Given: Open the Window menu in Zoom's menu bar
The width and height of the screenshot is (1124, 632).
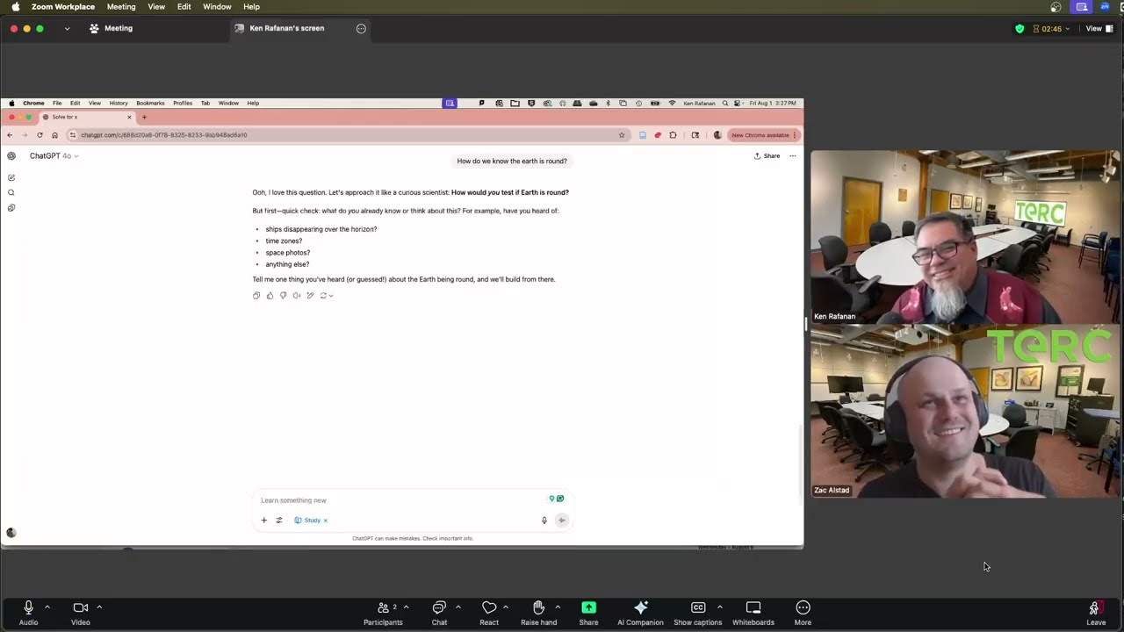Looking at the screenshot, I should (217, 7).
